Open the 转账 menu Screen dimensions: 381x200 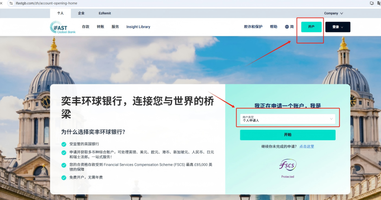[100, 27]
